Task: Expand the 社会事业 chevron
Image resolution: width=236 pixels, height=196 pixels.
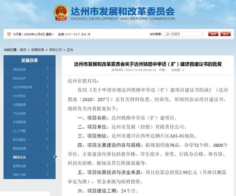Action: pyautogui.click(x=48, y=95)
